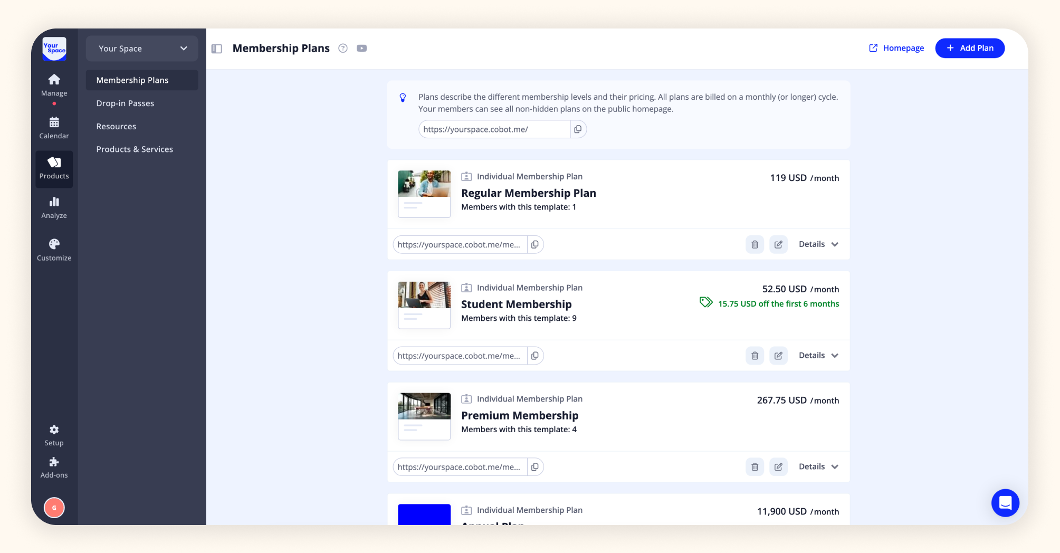Open the Your Space workspace dropdown
This screenshot has width=1060, height=553.
(141, 48)
